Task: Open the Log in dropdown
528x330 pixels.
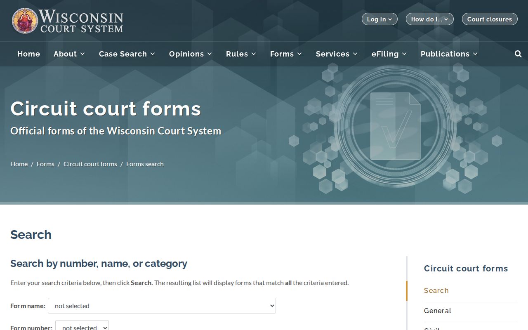Action: pyautogui.click(x=379, y=19)
